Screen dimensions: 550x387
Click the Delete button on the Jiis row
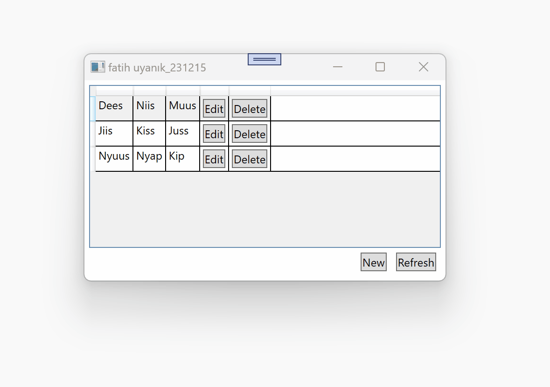coord(249,134)
